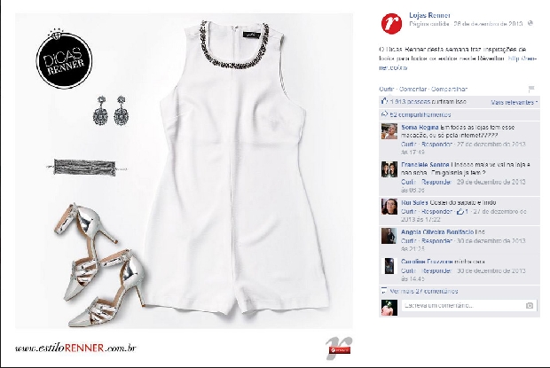The width and height of the screenshot is (550, 368).
Task: Open the Lojas Renner page name link
Action: pos(429,15)
